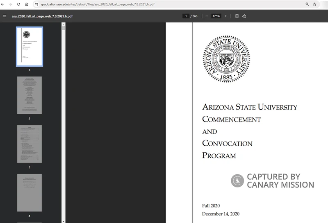
Task: Zoom out of the PDF
Action: coord(207,16)
